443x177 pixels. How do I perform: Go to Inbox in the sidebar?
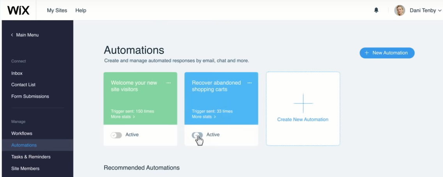pyautogui.click(x=17, y=73)
